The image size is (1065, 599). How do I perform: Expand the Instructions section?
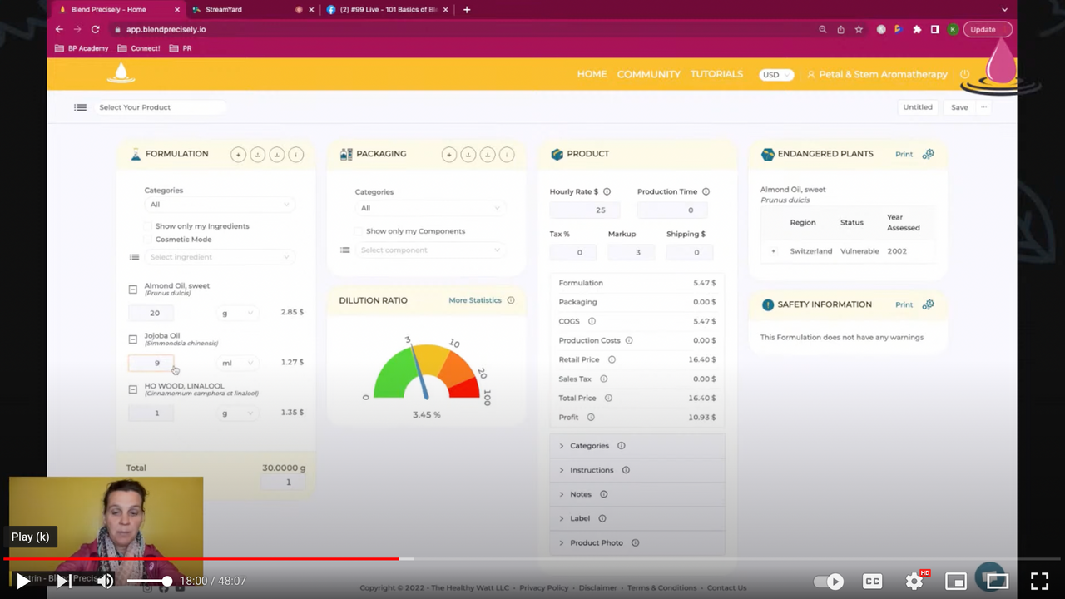tap(637, 470)
